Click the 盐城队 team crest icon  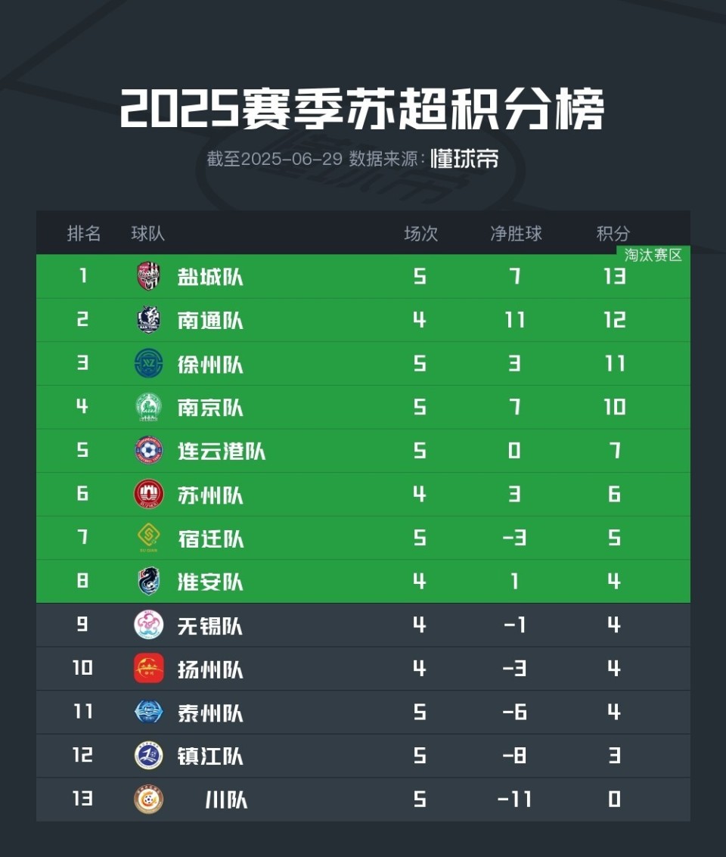148,276
